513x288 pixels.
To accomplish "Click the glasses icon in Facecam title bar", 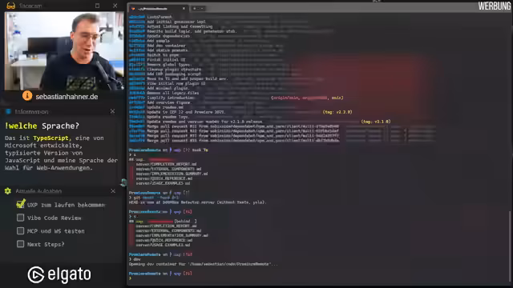I will tap(10, 6).
